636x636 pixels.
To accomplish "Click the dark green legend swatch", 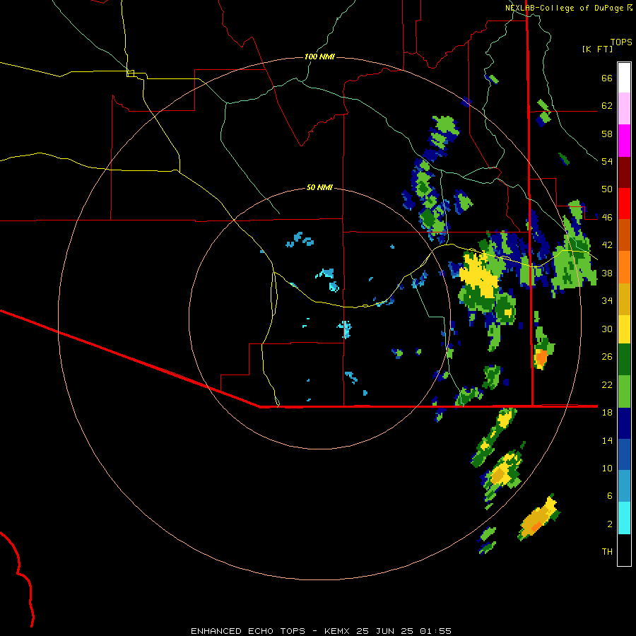I will pyautogui.click(x=624, y=360).
